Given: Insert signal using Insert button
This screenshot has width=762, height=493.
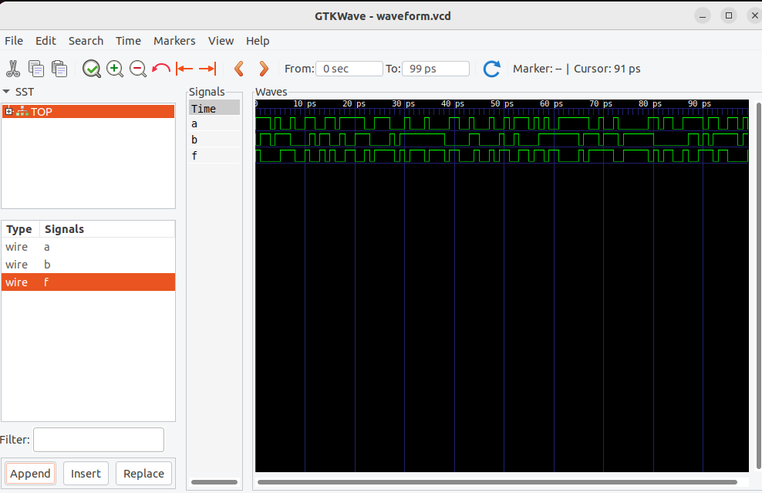Looking at the screenshot, I should click(86, 473).
